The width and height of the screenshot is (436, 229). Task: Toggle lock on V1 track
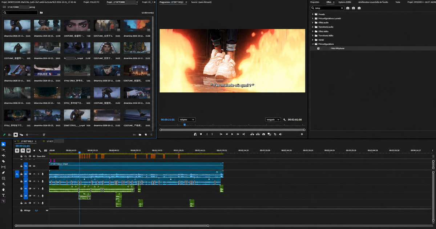(21, 166)
